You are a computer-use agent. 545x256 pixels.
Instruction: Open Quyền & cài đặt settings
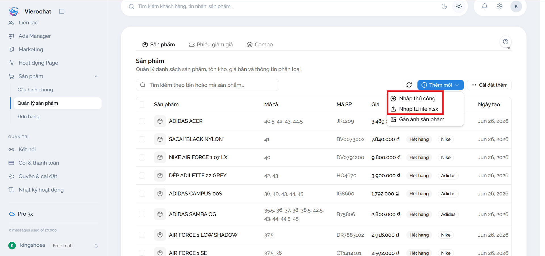[x=38, y=176]
